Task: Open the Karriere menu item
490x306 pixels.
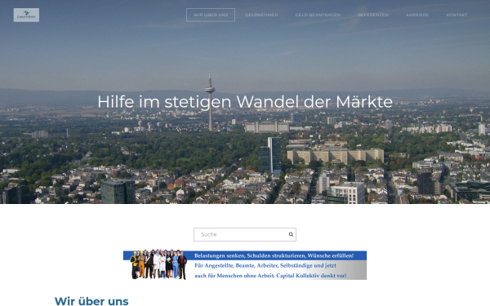Action: [417, 15]
